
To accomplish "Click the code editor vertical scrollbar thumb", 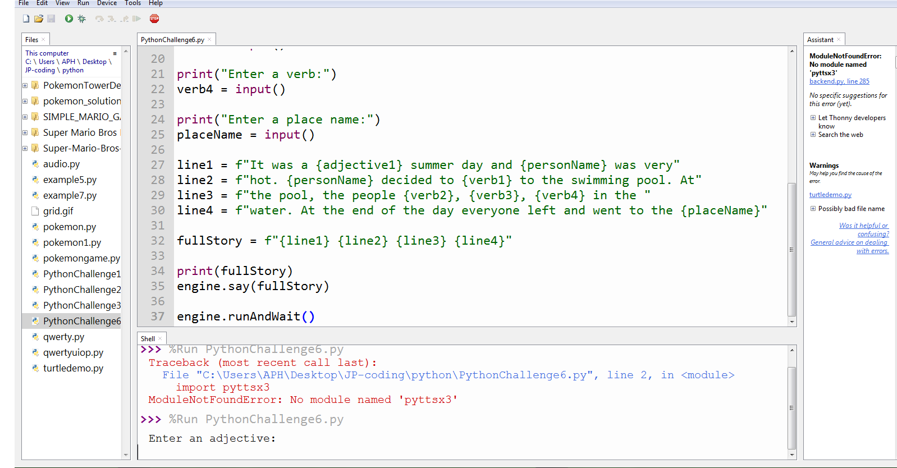I will [792, 250].
